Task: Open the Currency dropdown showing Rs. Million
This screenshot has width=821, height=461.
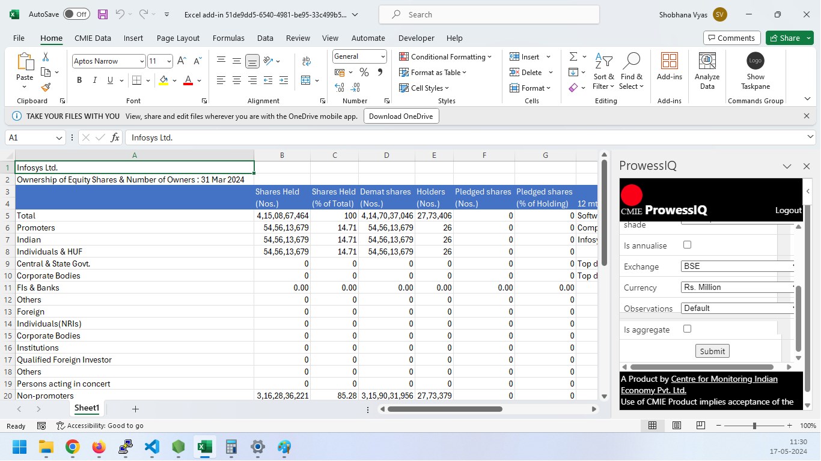Action: tap(739, 287)
